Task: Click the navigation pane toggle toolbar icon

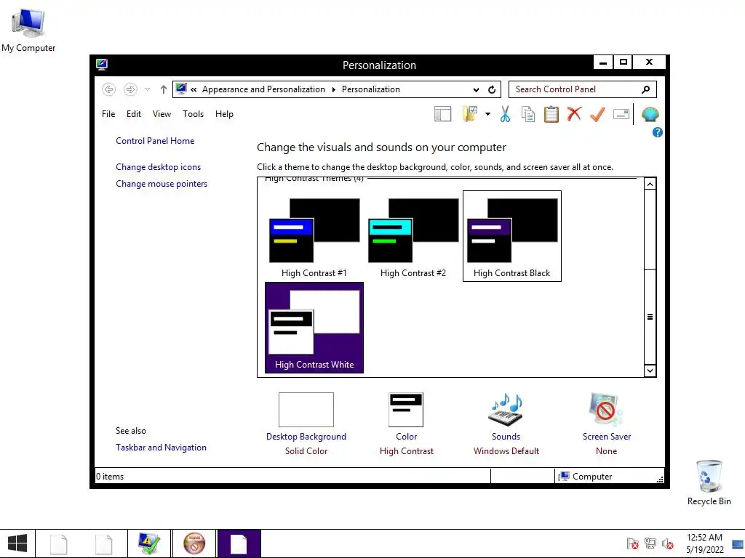Action: [x=442, y=114]
